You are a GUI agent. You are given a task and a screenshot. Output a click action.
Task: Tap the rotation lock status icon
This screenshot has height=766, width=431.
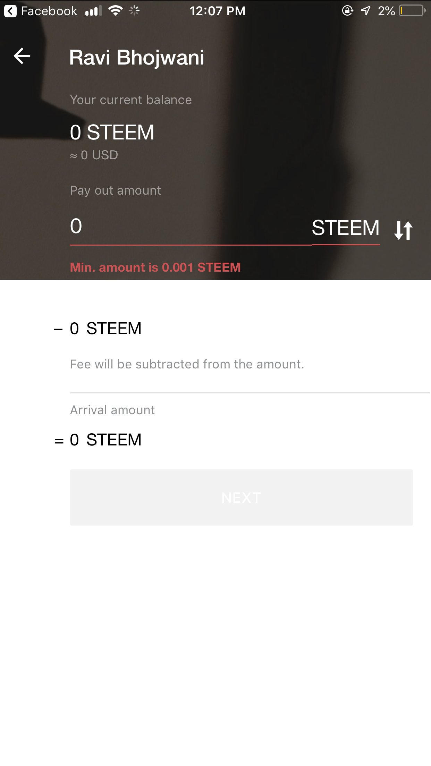347,11
